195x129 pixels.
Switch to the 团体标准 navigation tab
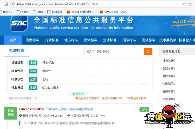click(x=90, y=40)
